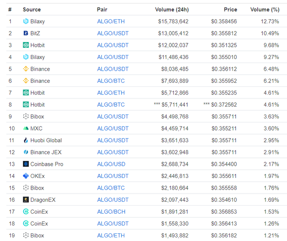Click the Bilaxy logo in row 4
Image resolution: width=287 pixels, height=241 pixels.
coord(26,57)
